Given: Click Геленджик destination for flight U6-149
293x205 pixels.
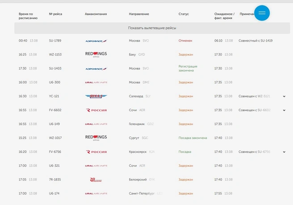Looking at the screenshot, I should (137, 124).
